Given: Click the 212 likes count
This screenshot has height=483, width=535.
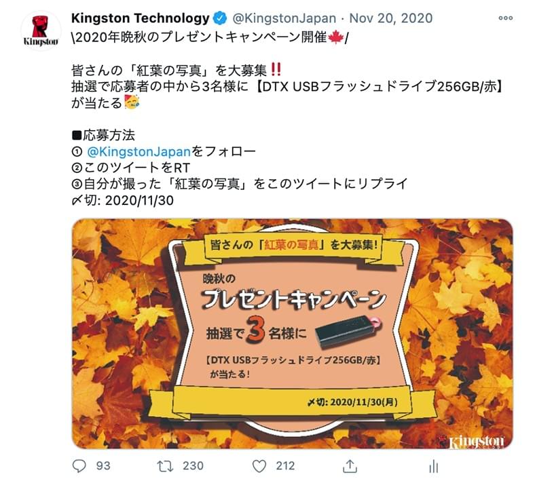Looking at the screenshot, I should (285, 466).
